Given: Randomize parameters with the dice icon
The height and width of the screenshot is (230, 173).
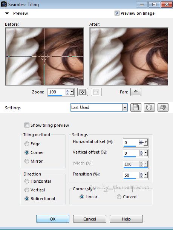Looking at the screenshot, I should [149, 107].
